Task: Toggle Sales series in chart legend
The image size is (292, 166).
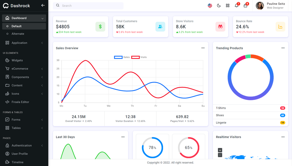Action: pyautogui.click(x=122, y=57)
